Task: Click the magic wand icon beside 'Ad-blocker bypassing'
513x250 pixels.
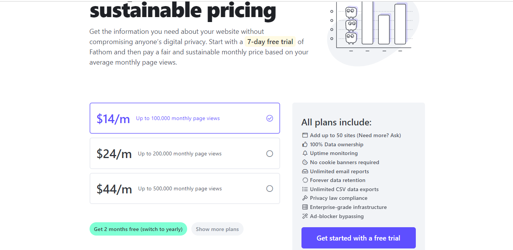Action: (305, 216)
